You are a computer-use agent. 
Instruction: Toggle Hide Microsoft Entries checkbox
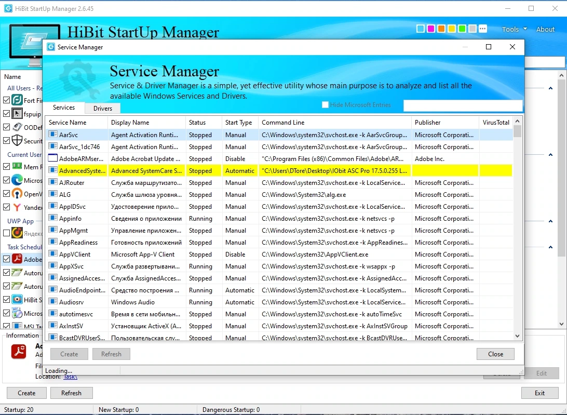[325, 104]
